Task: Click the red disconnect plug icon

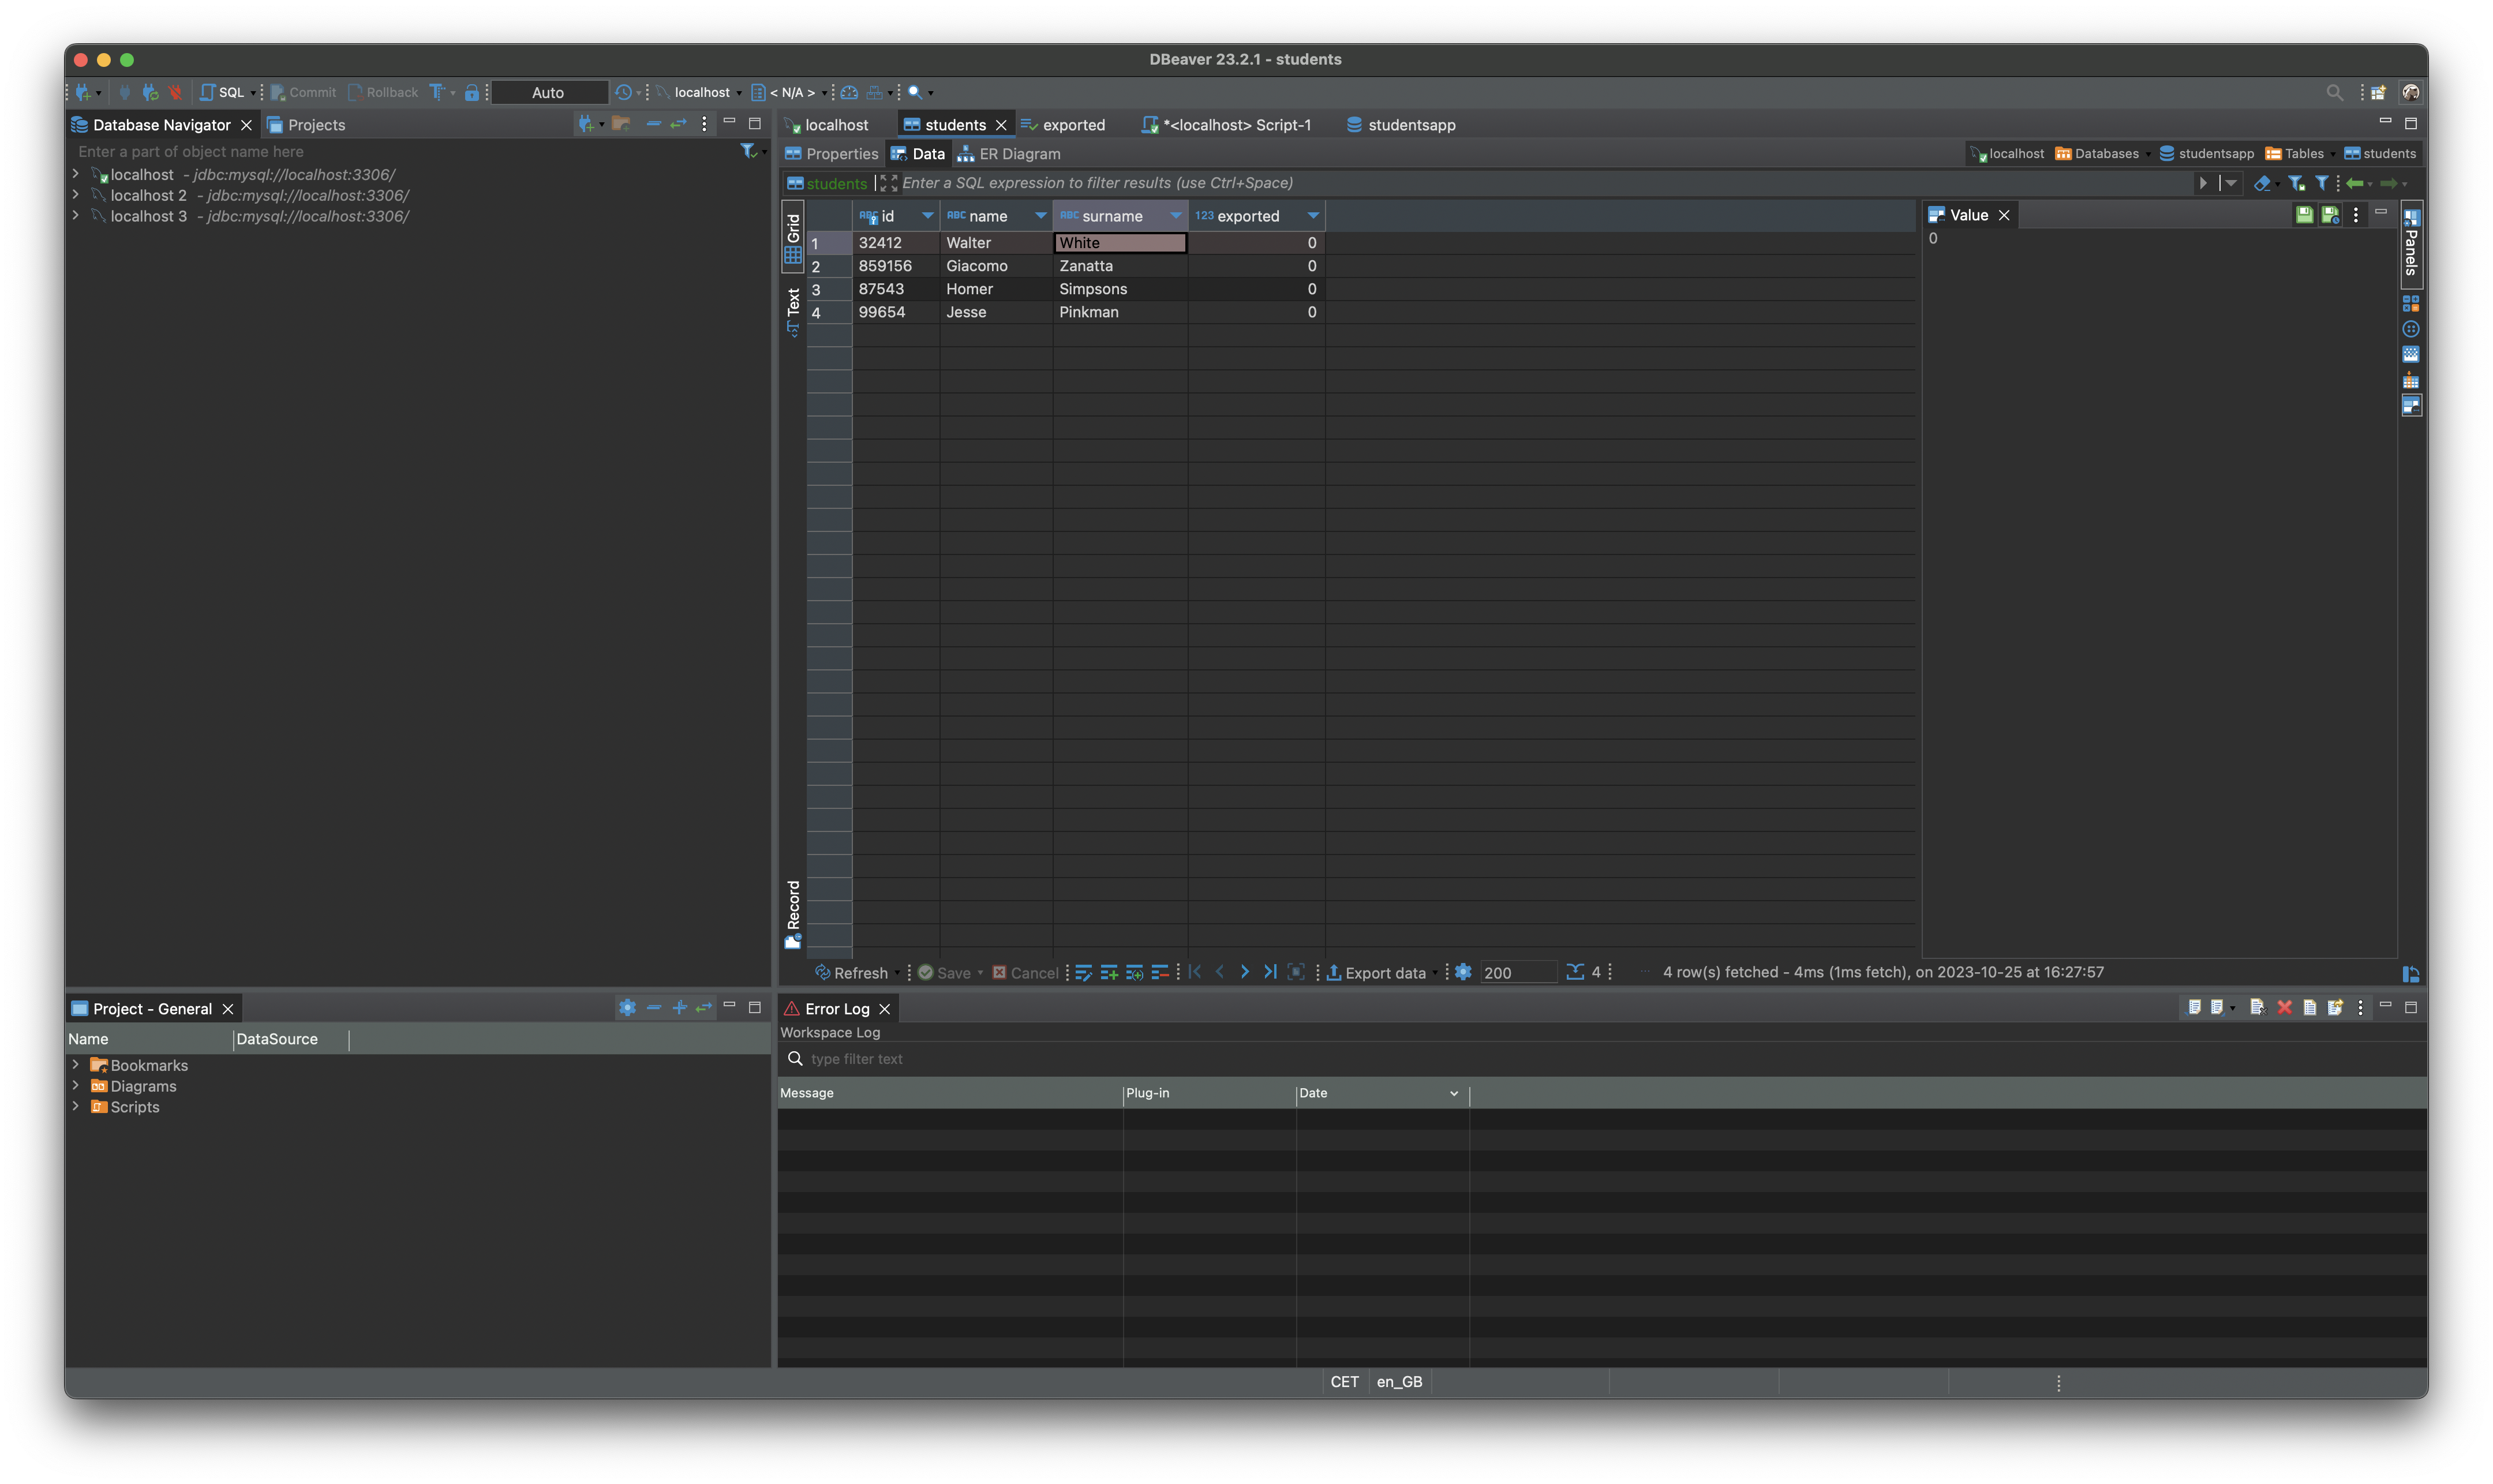Action: coord(176,92)
